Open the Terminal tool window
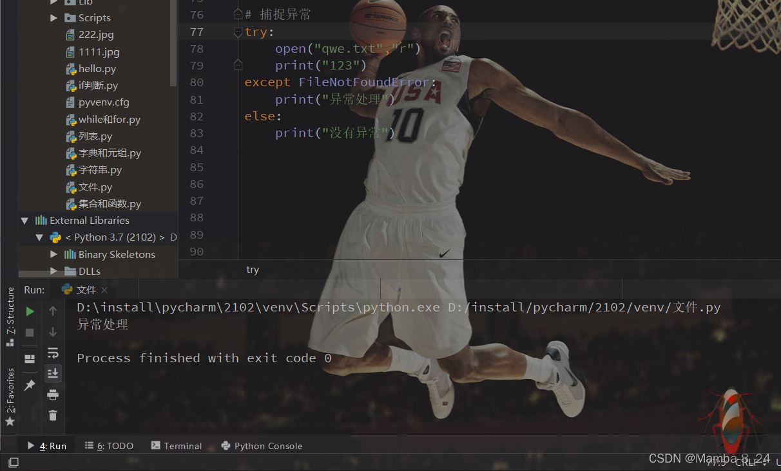Image resolution: width=781 pixels, height=471 pixels. tap(177, 446)
